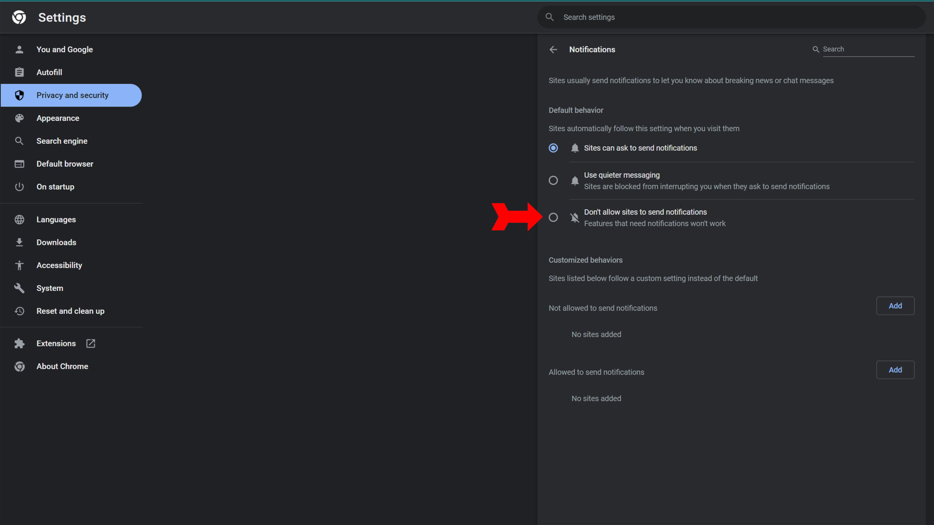Click the Reset and clean up icon
The image size is (934, 525).
click(x=18, y=311)
